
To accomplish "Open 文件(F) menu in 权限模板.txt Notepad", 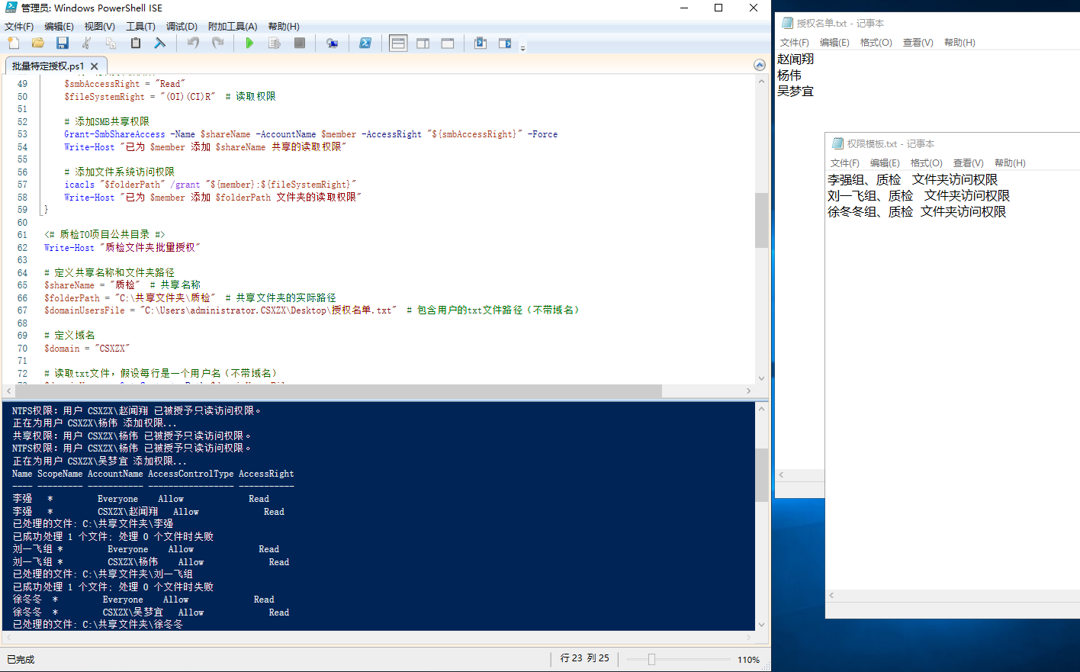I will (844, 162).
